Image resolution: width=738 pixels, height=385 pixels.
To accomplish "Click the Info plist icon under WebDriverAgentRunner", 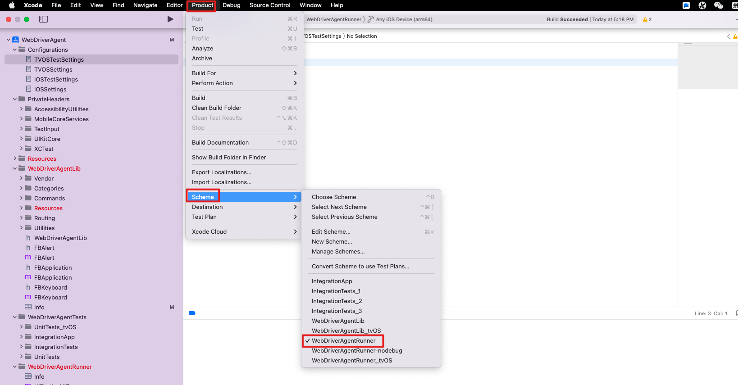I will (x=28, y=376).
